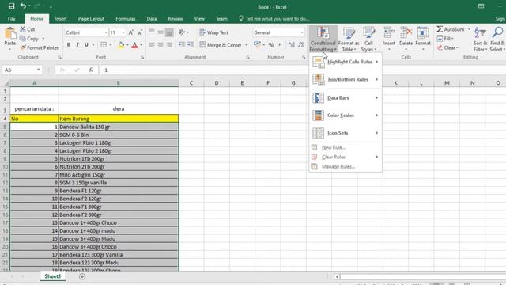Switch to the Page Layout tab
This screenshot has height=285, width=506.
tap(91, 19)
